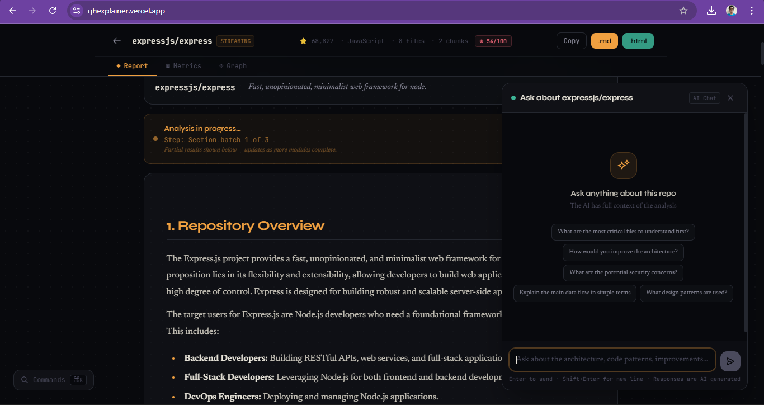Image resolution: width=764 pixels, height=405 pixels.
Task: Ask about potential security concerns
Action: 623,272
